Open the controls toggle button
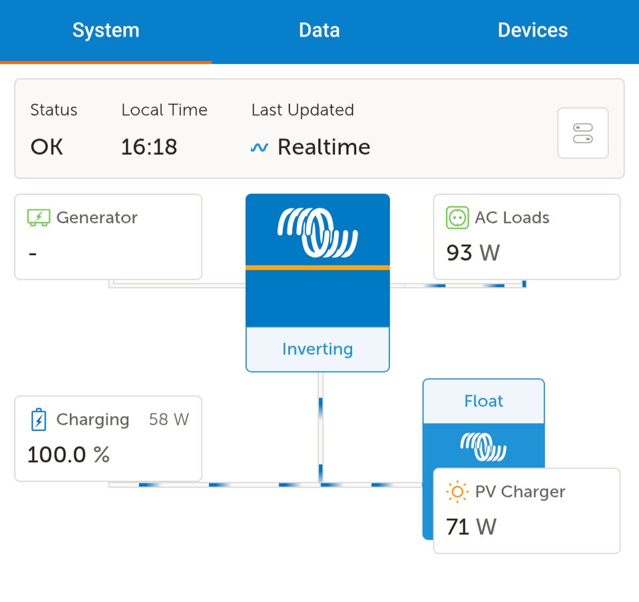The image size is (639, 602). click(x=583, y=133)
